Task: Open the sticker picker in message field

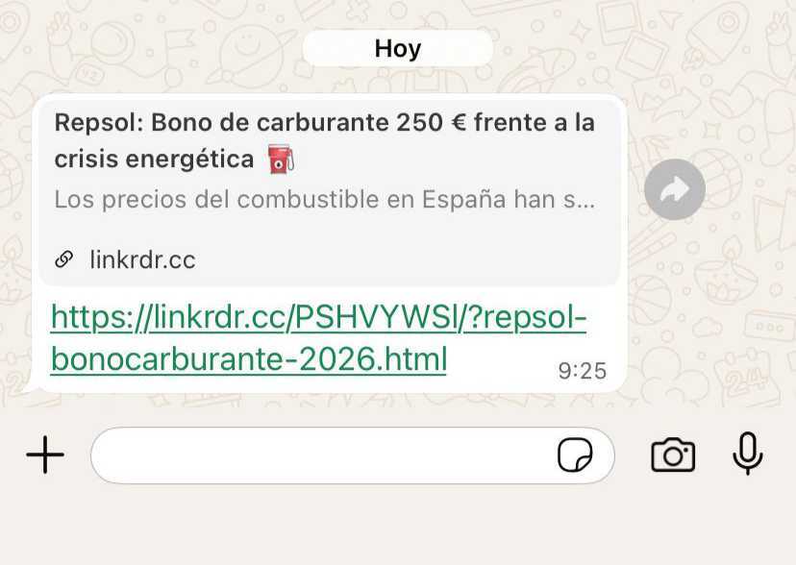Action: tap(575, 454)
